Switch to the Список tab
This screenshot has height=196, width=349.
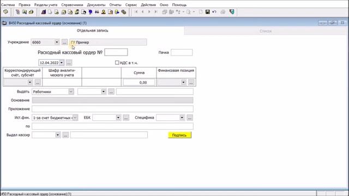pyautogui.click(x=266, y=31)
